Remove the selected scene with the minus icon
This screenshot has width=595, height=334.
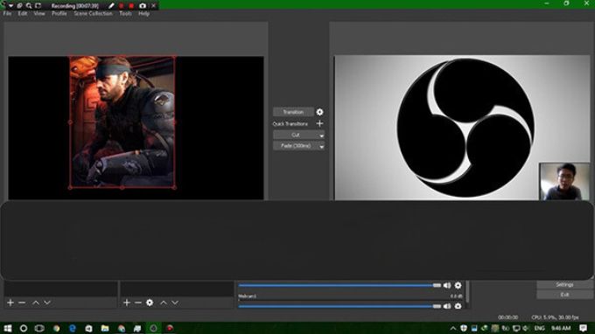tap(22, 303)
